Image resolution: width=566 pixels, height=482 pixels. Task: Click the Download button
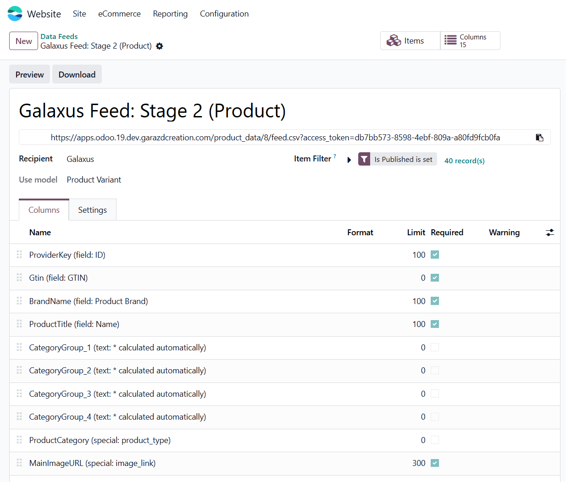tap(77, 74)
